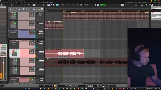The height and width of the screenshot is (90, 161).
Task: Stop playback in the transport bar
Action: pos(50,86)
